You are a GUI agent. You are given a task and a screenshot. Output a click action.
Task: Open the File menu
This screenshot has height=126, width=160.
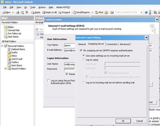pos(5,7)
